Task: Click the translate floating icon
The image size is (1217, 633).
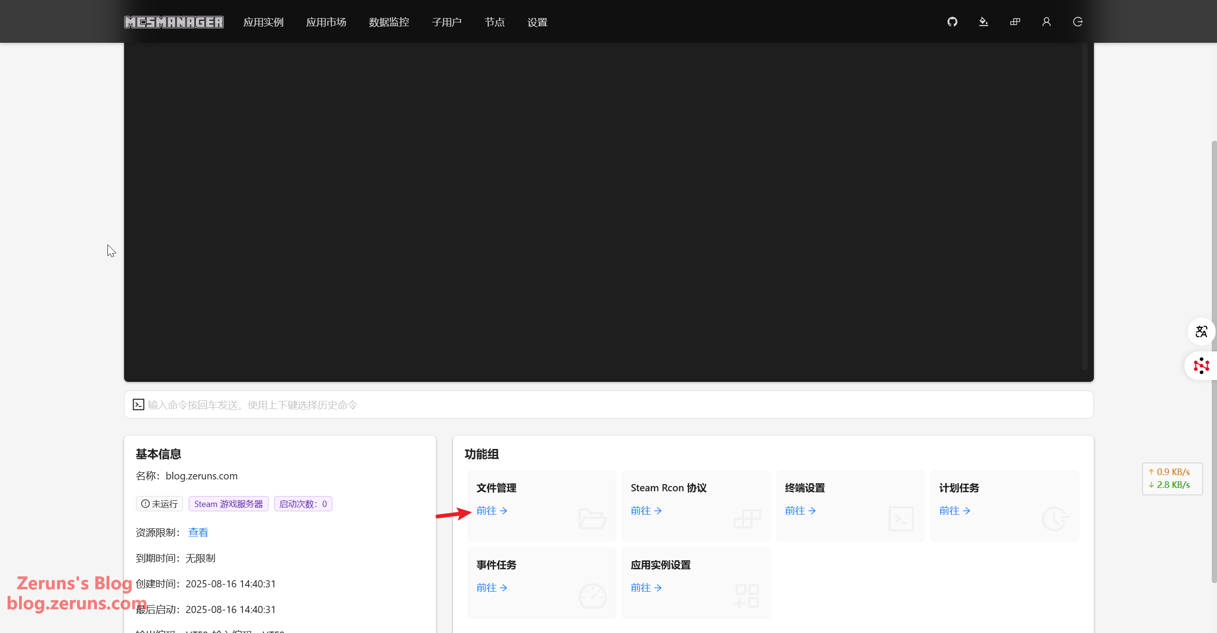Action: point(1201,331)
